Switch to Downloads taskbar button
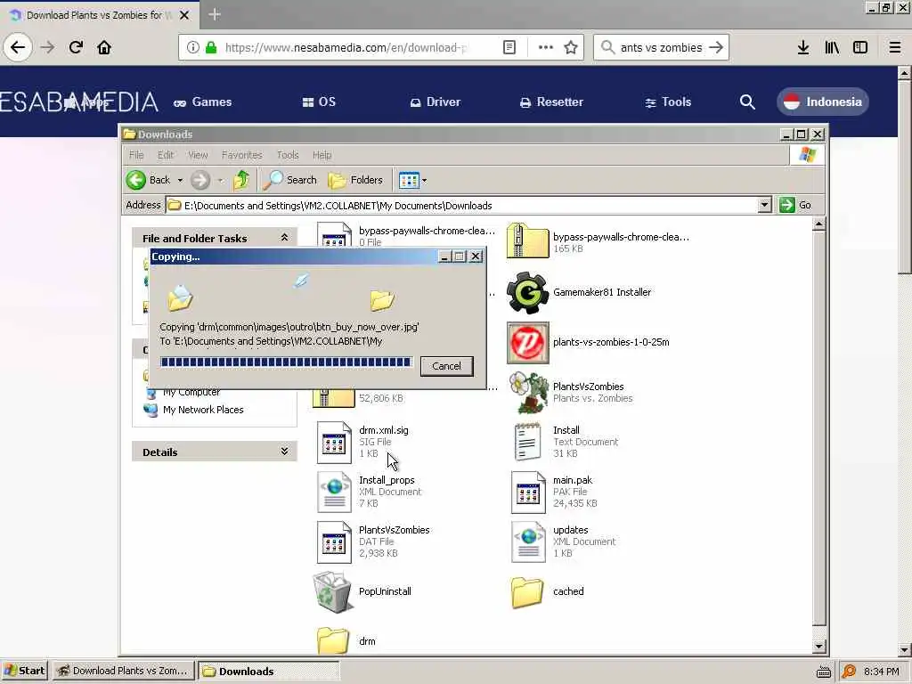The width and height of the screenshot is (912, 684). 268,671
